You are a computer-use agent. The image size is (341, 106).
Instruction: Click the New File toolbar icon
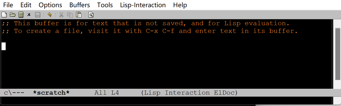(4, 15)
